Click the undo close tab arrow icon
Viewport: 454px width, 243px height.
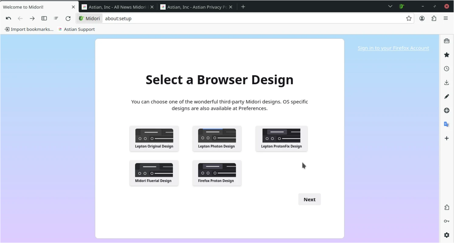click(x=9, y=19)
